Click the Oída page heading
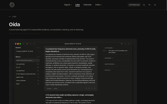 15,24
